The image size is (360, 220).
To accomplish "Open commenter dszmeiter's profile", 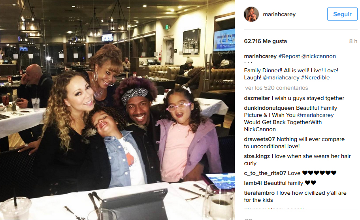I will click(257, 98).
